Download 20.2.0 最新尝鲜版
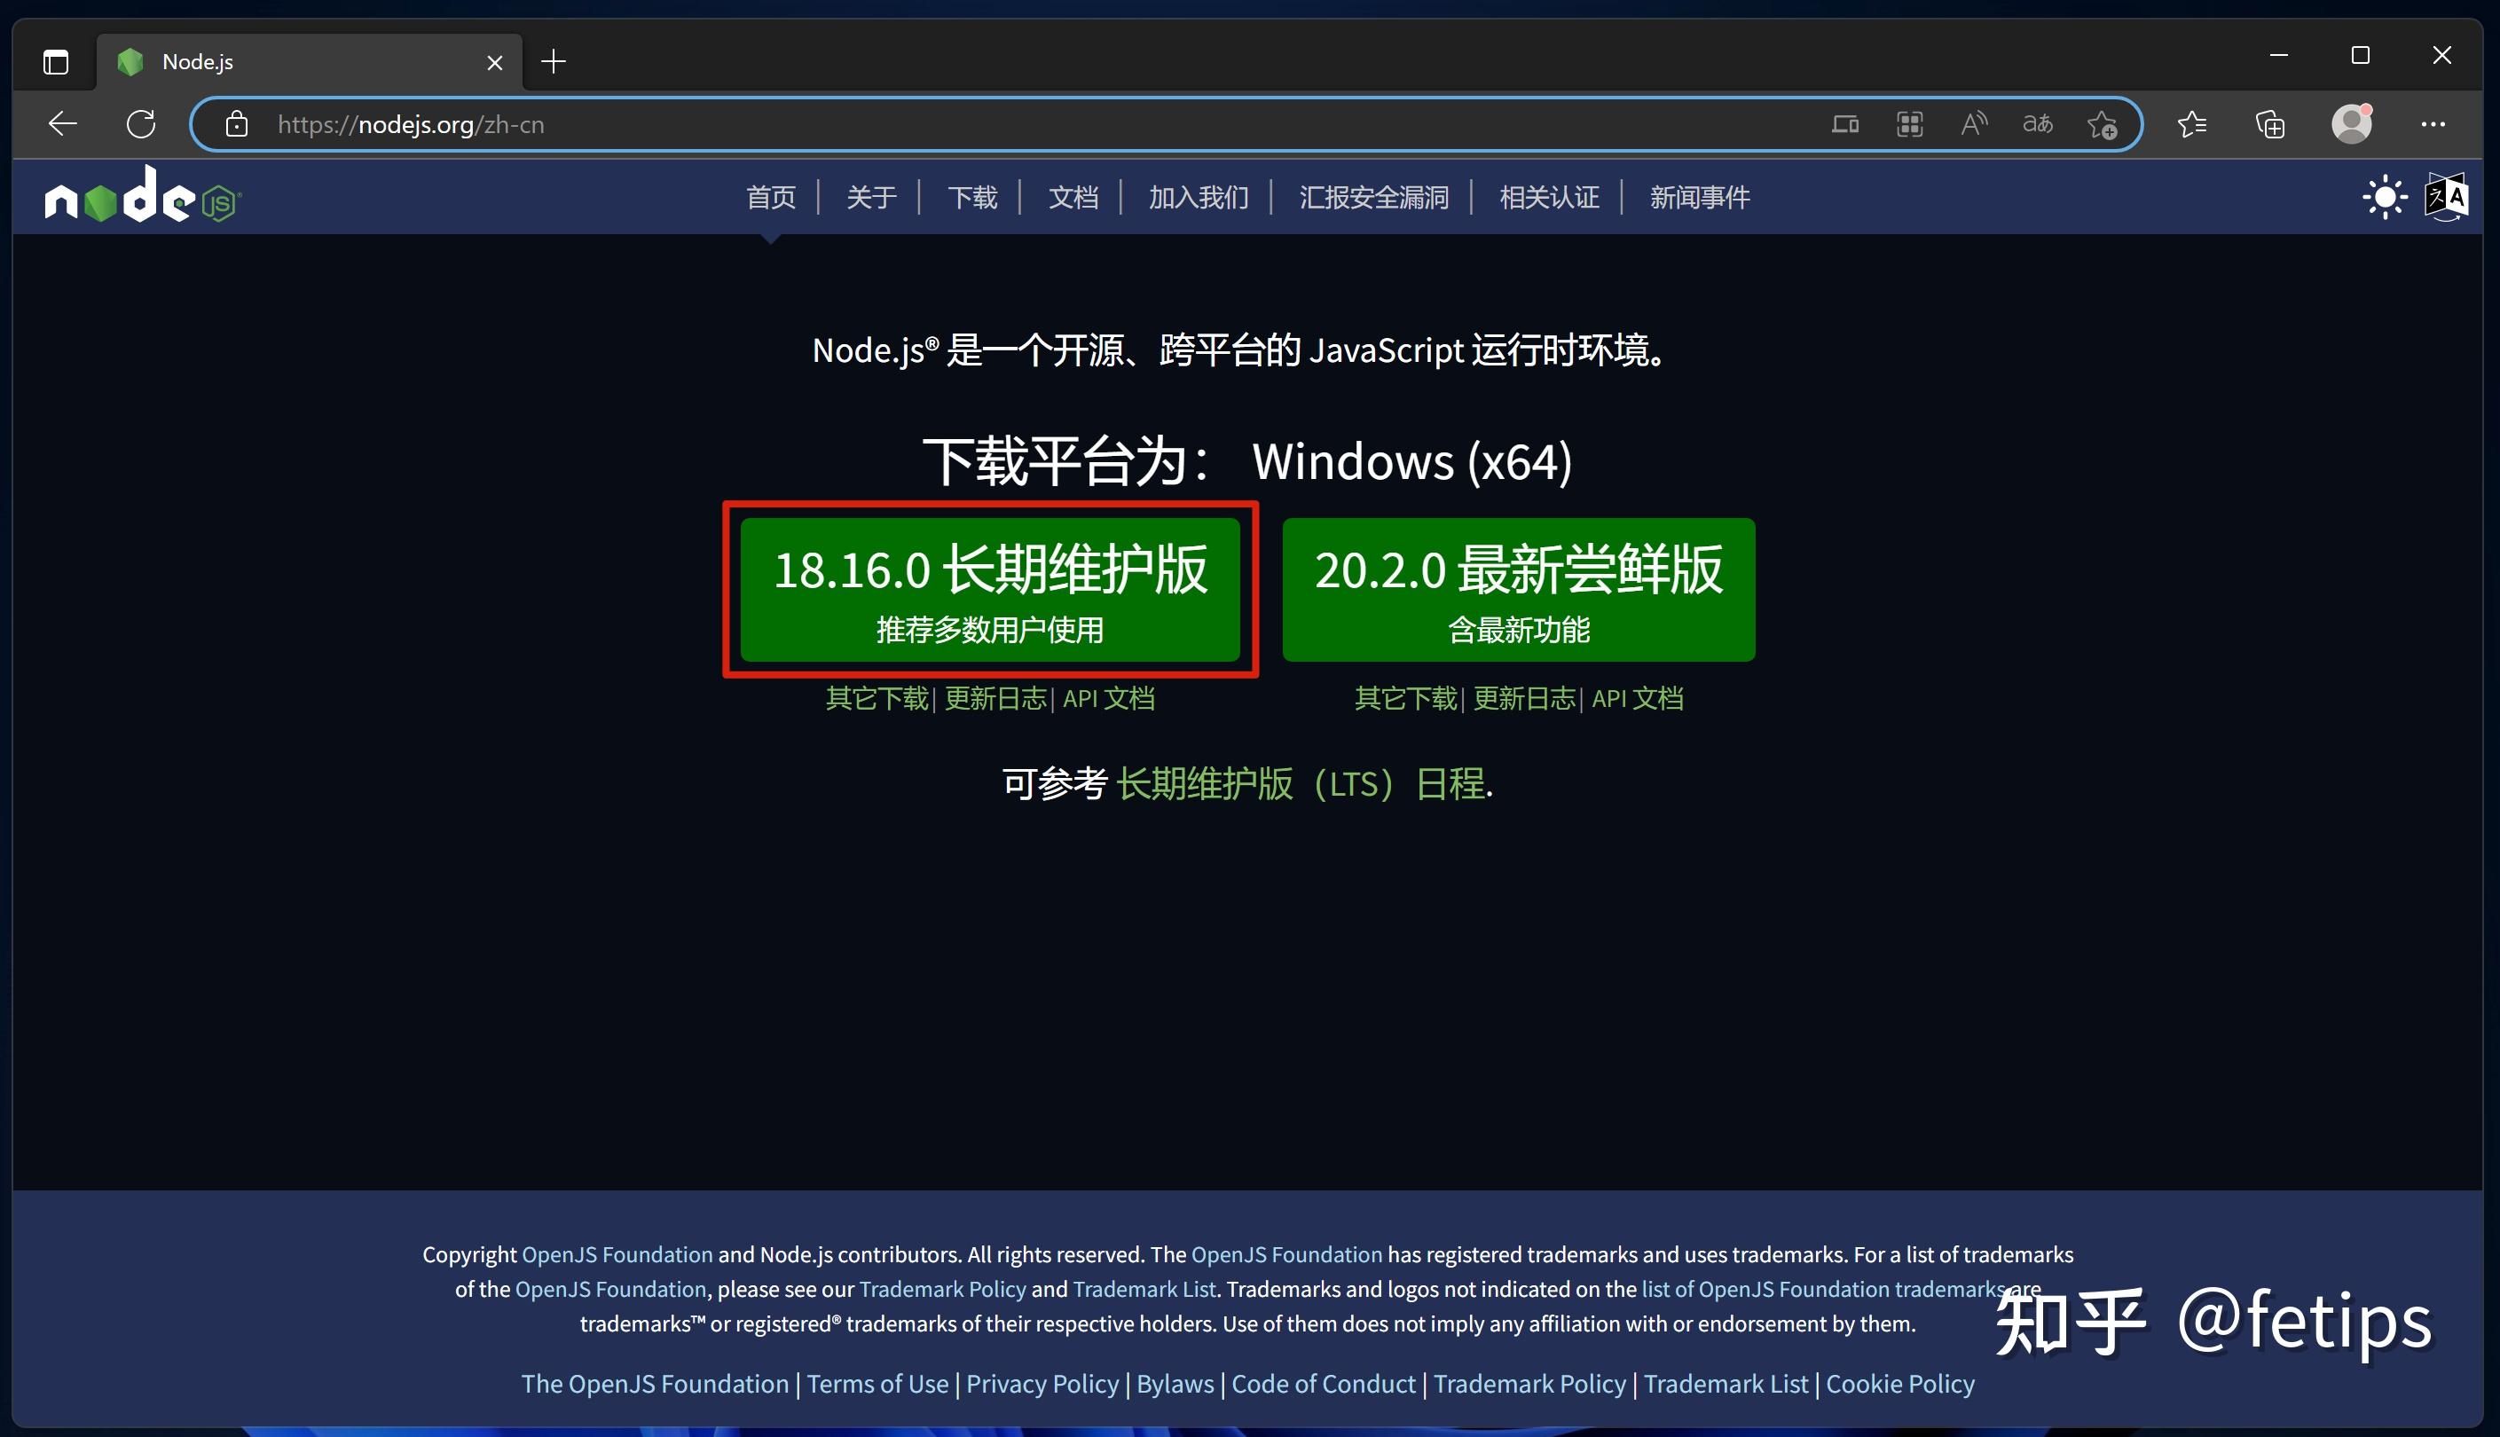 click(1518, 589)
